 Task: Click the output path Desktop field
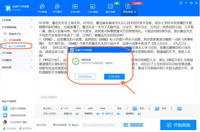103,125
